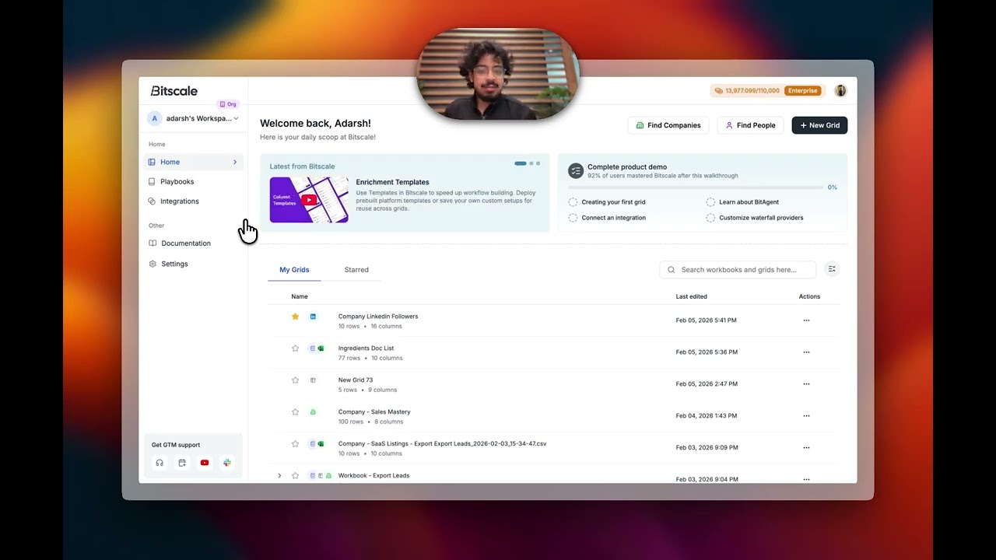The width and height of the screenshot is (996, 560).
Task: Click the Excel icon on Ingredients Doc List
Action: (321, 348)
